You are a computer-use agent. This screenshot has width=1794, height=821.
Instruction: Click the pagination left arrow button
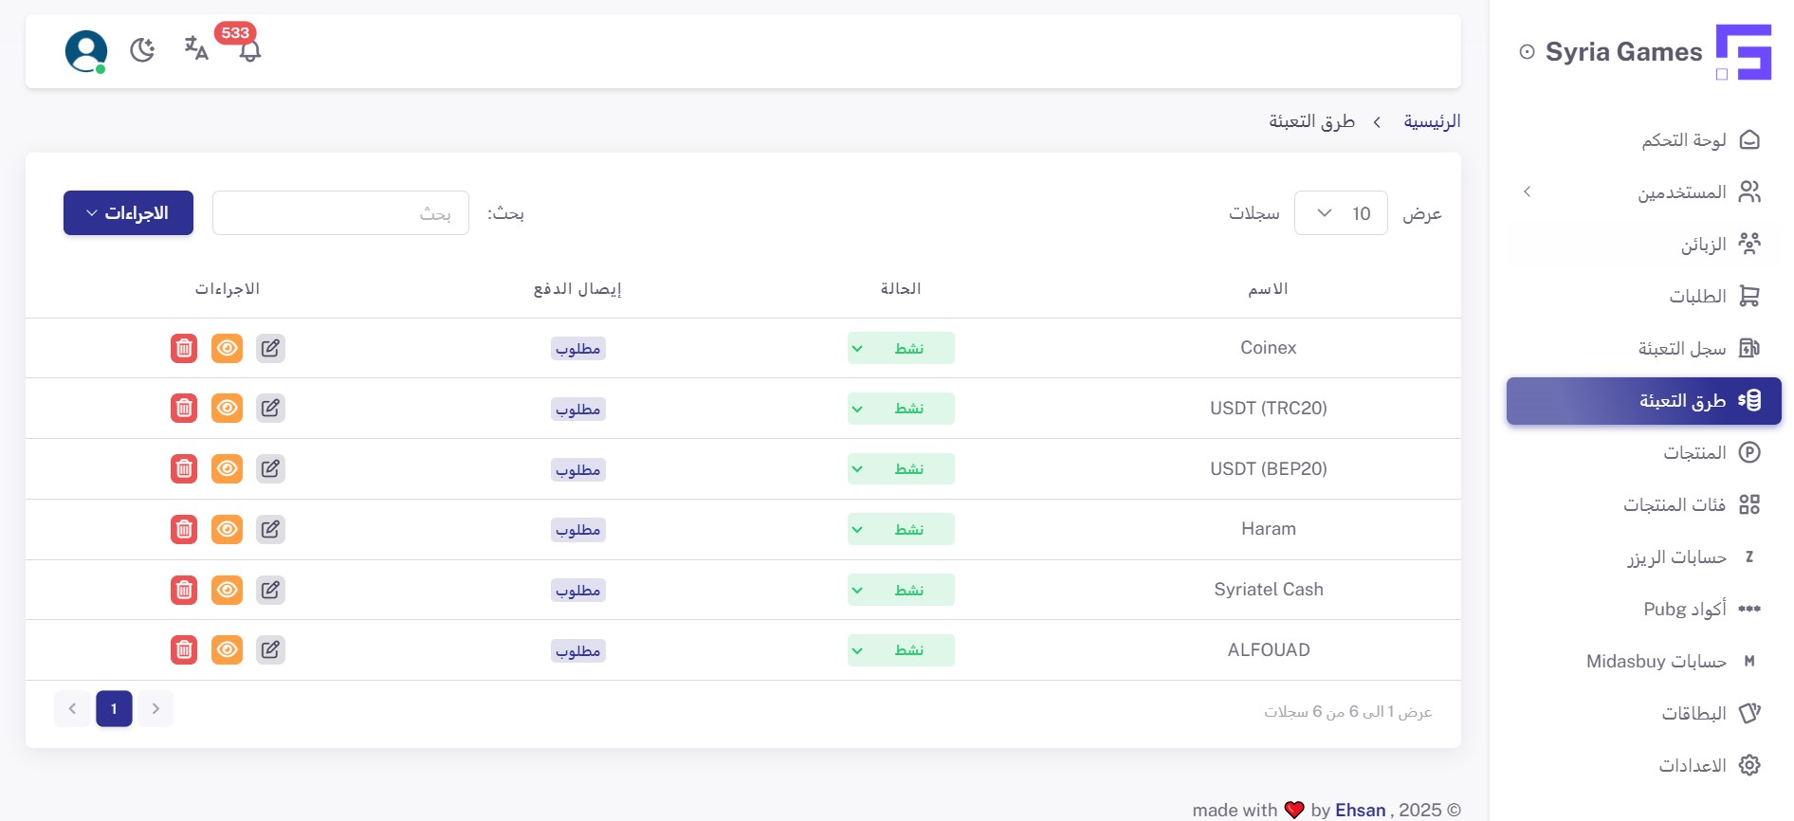72,708
